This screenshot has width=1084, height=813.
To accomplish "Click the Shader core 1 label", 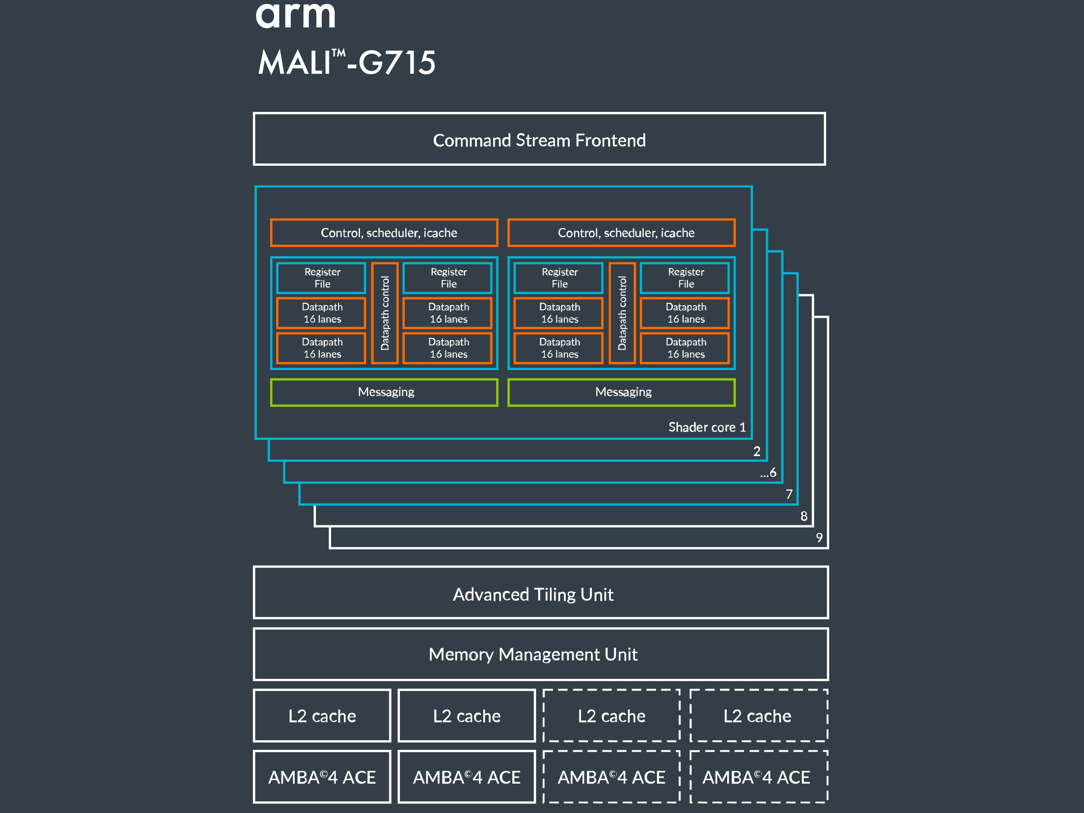I will 706,427.
